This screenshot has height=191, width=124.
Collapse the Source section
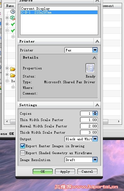(97, 1)
